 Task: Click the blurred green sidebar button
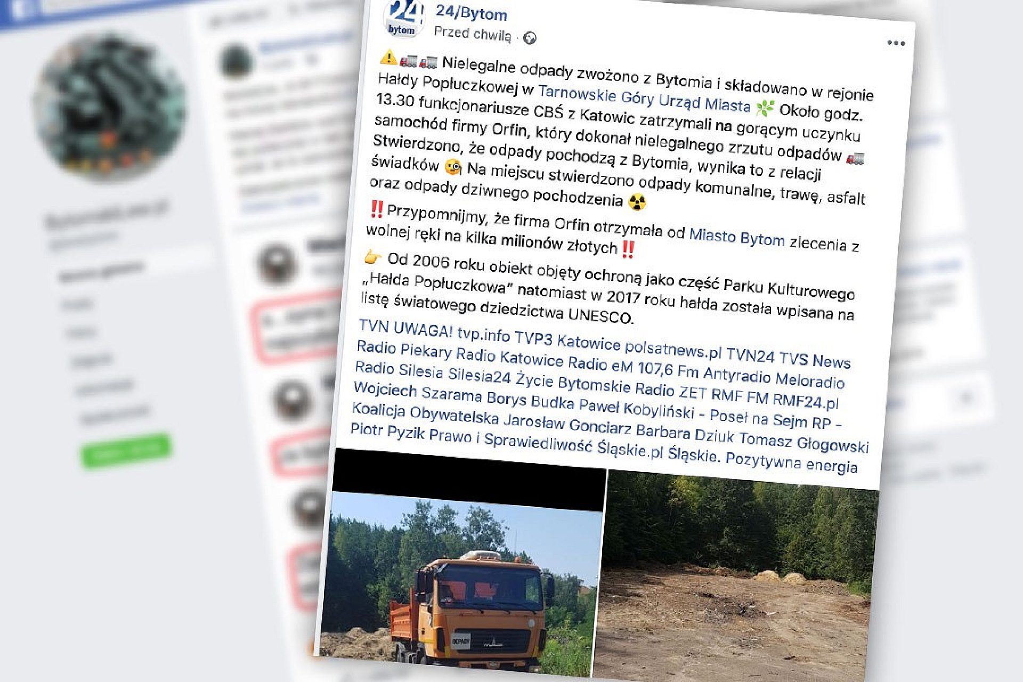coord(126,451)
